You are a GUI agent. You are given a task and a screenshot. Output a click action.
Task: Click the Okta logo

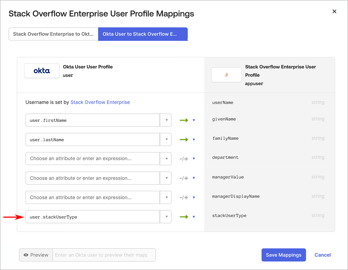[x=42, y=71]
